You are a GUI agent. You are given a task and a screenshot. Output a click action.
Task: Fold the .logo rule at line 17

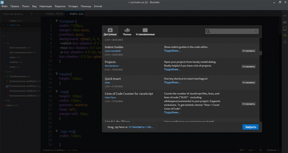(x=57, y=92)
